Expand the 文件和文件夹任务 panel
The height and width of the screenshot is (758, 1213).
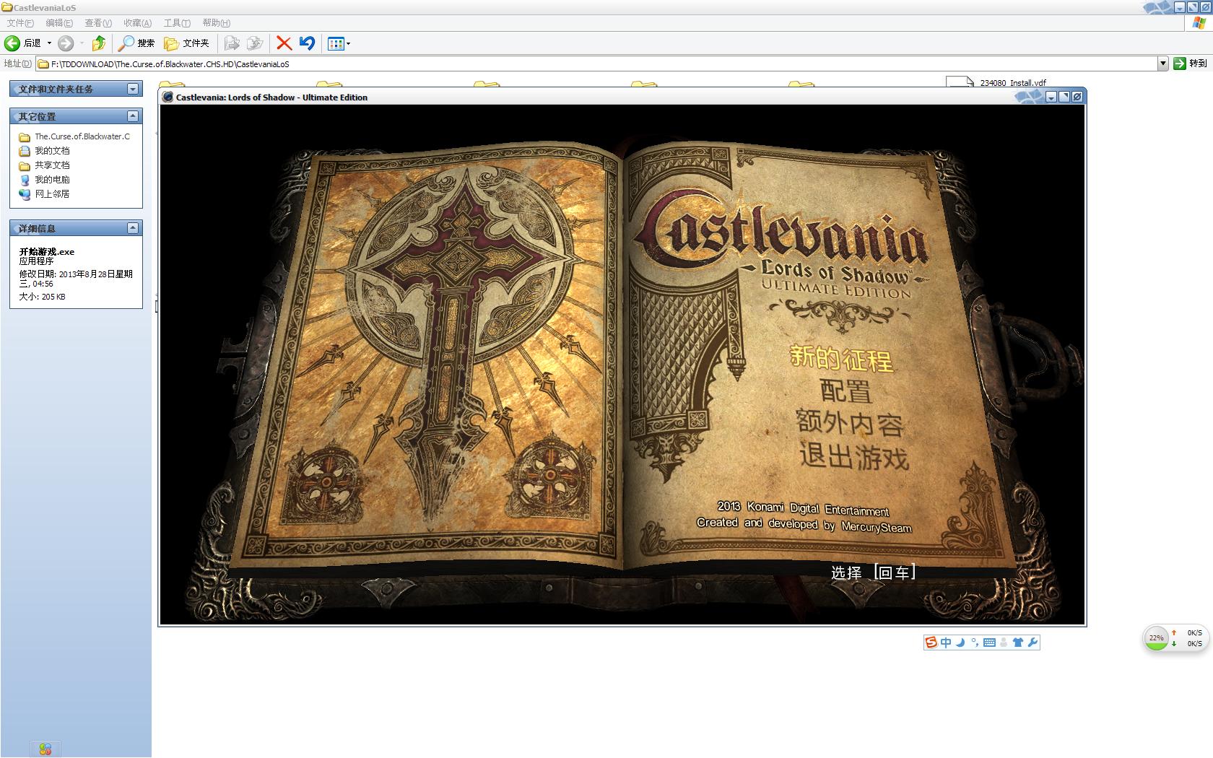pyautogui.click(x=133, y=89)
